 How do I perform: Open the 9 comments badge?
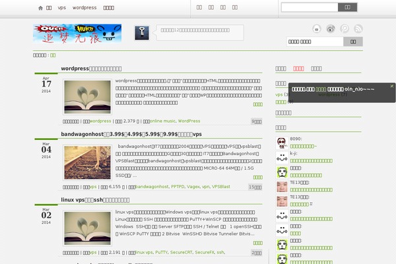point(256,121)
